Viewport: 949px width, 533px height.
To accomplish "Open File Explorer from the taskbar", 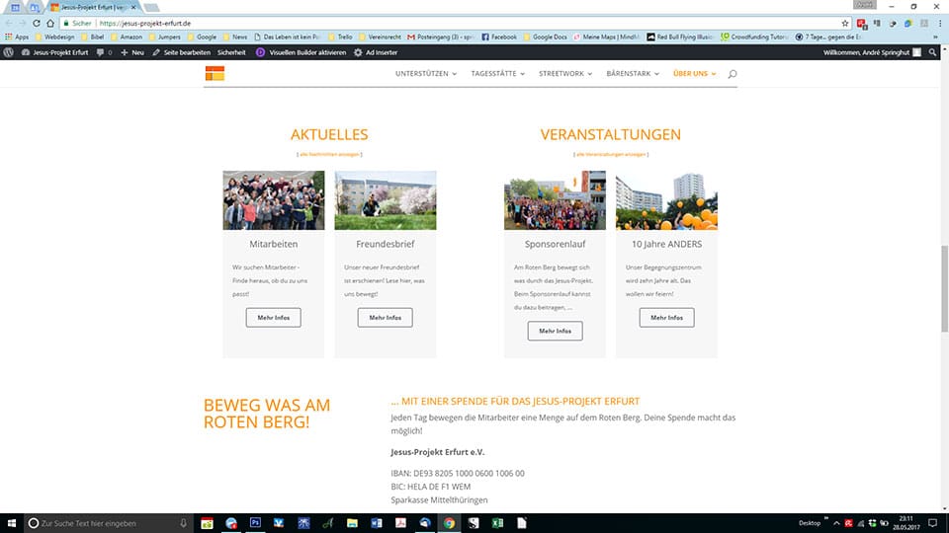I will [352, 523].
